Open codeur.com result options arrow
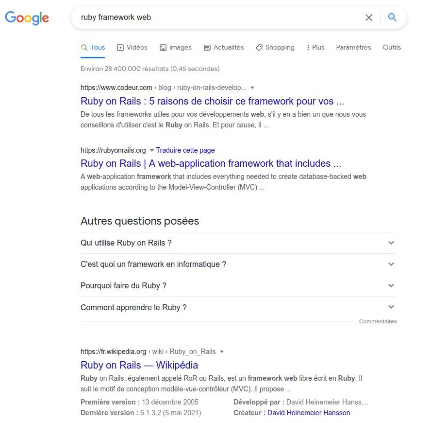 coord(252,88)
